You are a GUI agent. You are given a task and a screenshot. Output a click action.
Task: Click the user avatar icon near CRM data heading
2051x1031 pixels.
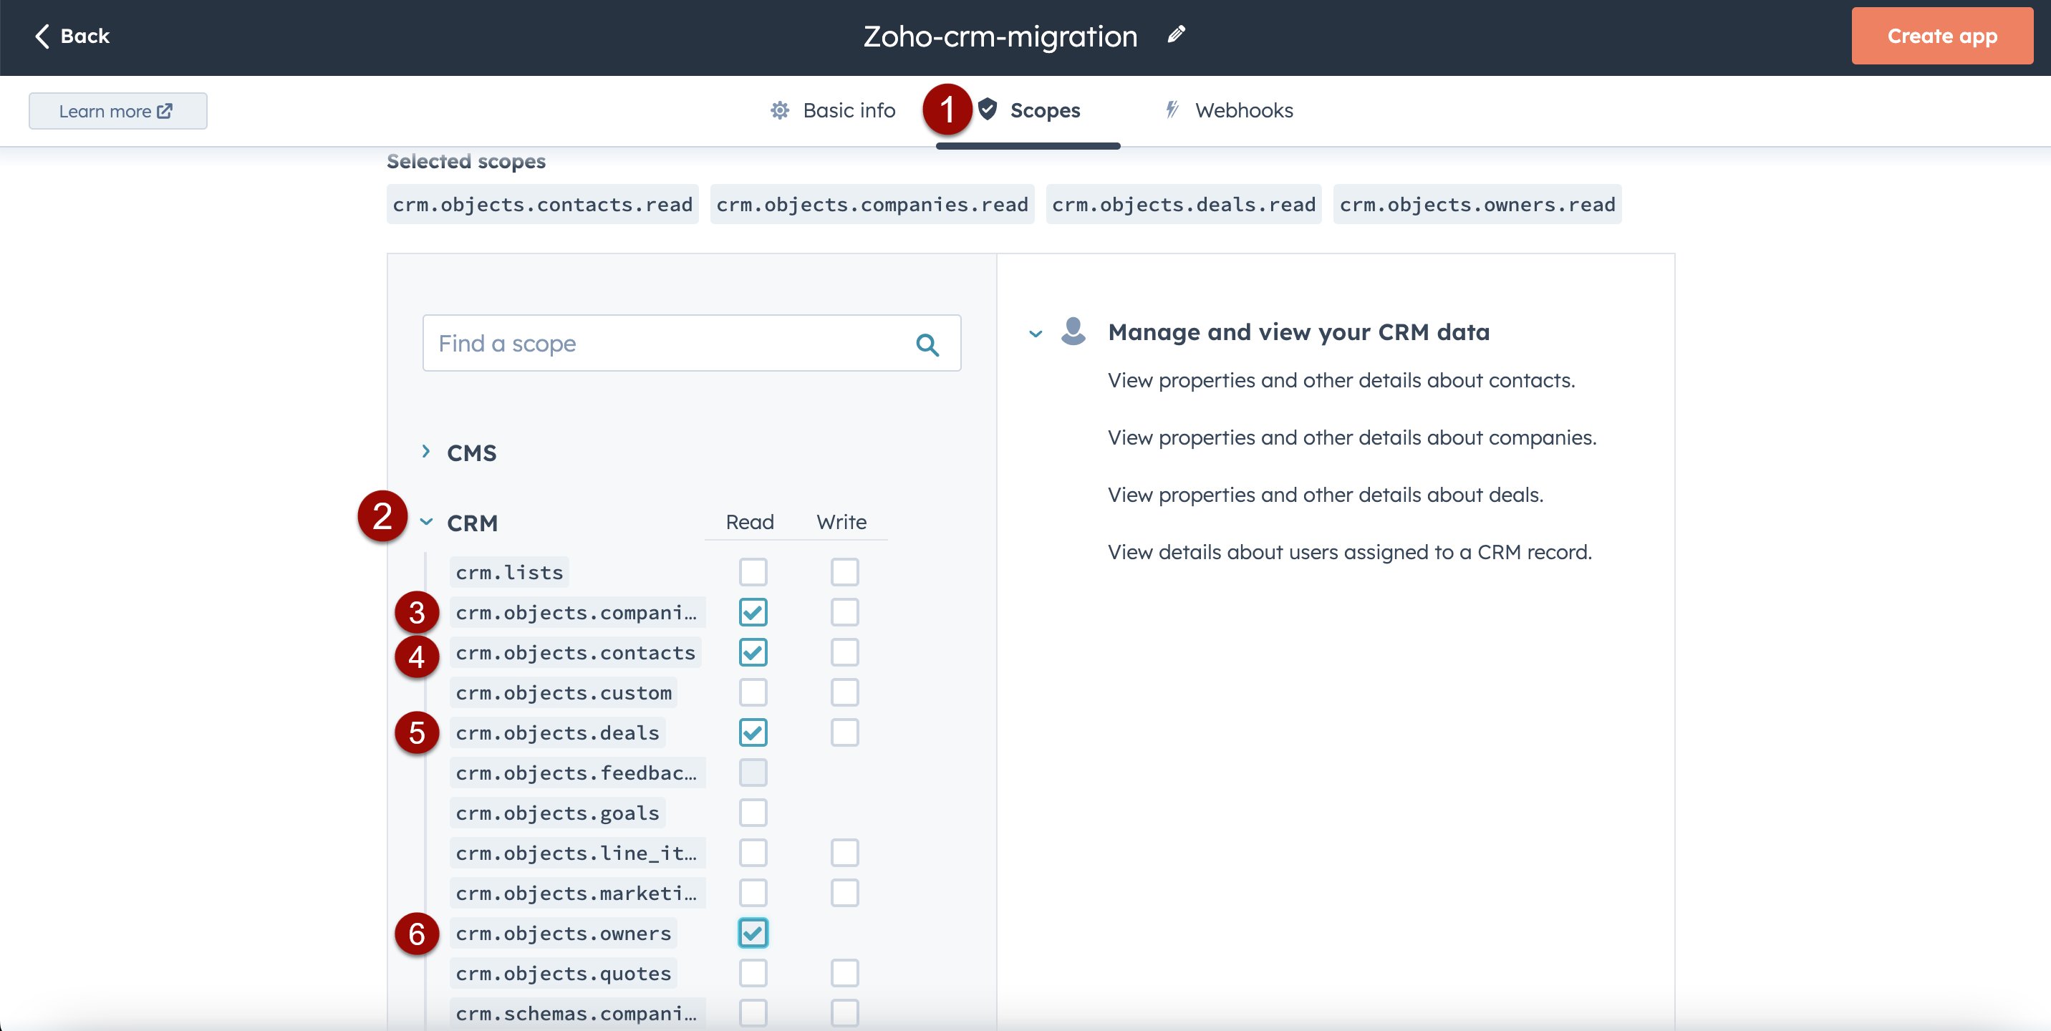[x=1073, y=331]
